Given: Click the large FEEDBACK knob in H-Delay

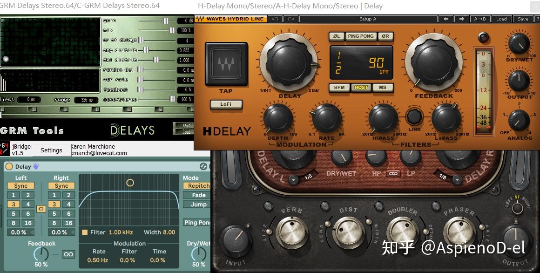Looking at the screenshot, I should pos(434,62).
